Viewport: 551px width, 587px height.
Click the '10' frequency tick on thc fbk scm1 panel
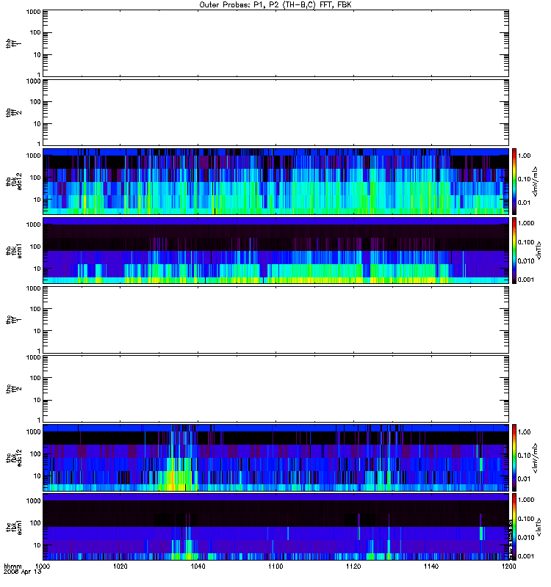point(37,545)
